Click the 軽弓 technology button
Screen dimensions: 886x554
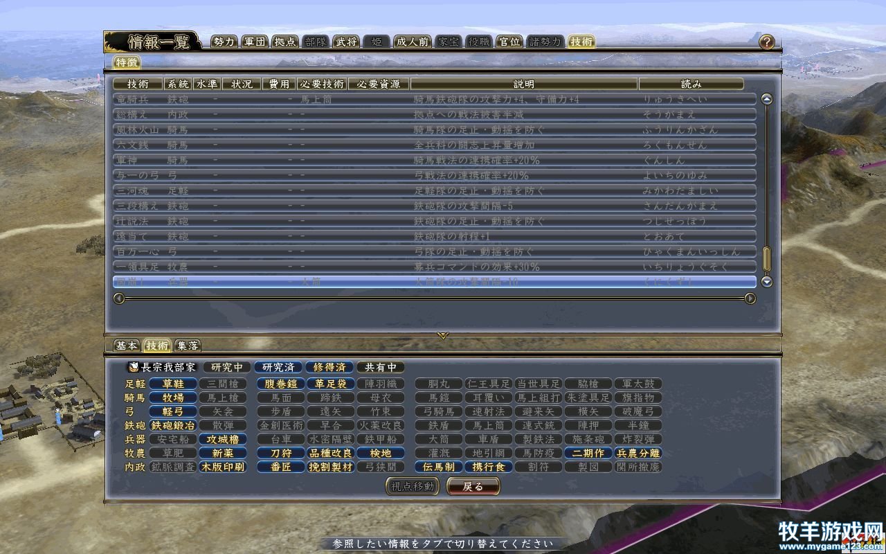173,411
